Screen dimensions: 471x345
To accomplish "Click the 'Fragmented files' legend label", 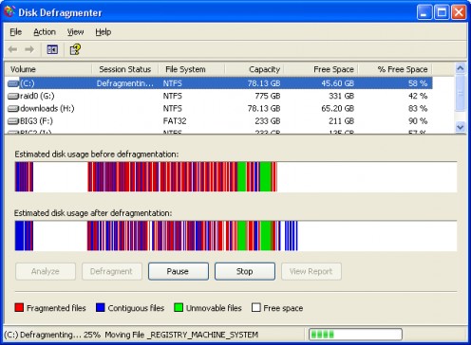I will pyautogui.click(x=56, y=308).
